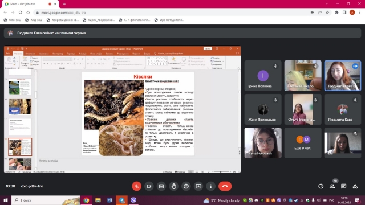The height and width of the screenshot is (205, 365).
Task: Open Telegram from the taskbar
Action: [x=121, y=200]
